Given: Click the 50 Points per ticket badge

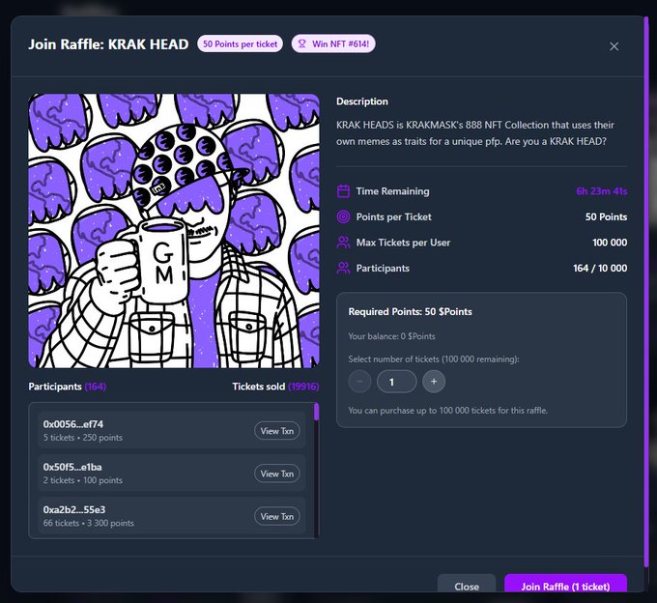Looking at the screenshot, I should (x=240, y=43).
